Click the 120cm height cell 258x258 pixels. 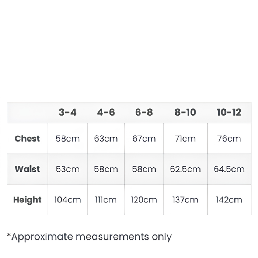[x=144, y=200]
